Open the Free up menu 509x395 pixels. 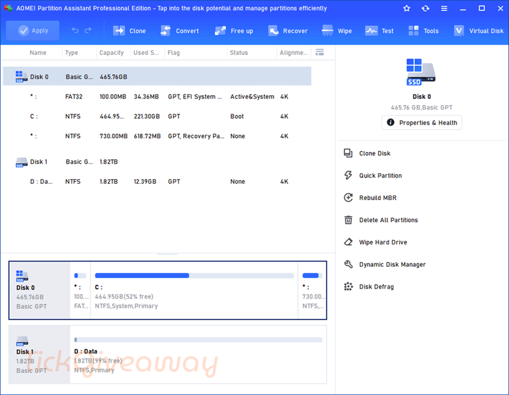coord(234,31)
